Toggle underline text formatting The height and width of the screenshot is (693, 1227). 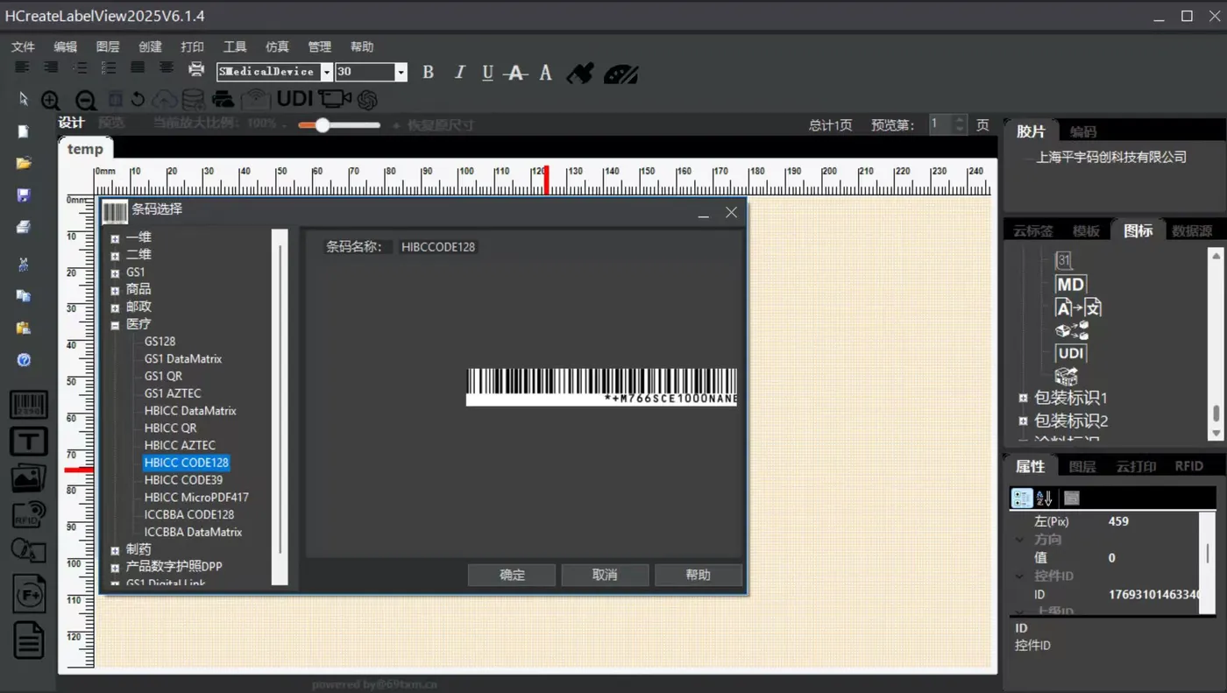tap(488, 73)
